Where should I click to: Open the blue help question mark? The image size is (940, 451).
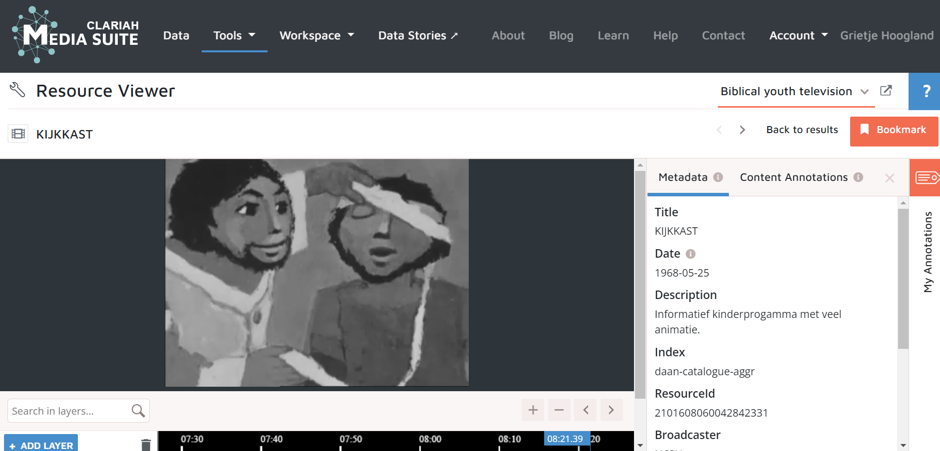pyautogui.click(x=926, y=91)
